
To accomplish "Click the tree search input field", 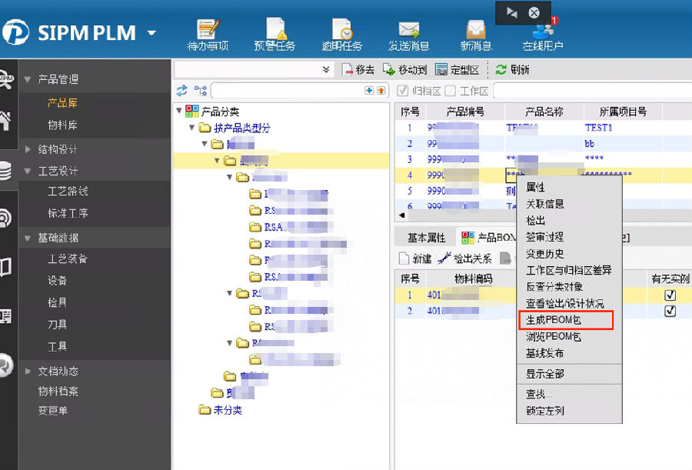I will tap(288, 91).
